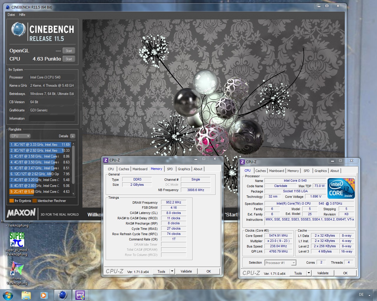This screenshot has width=377, height=301.
Task: Click the Intel Core i3 inside logo
Action: (x=341, y=188)
